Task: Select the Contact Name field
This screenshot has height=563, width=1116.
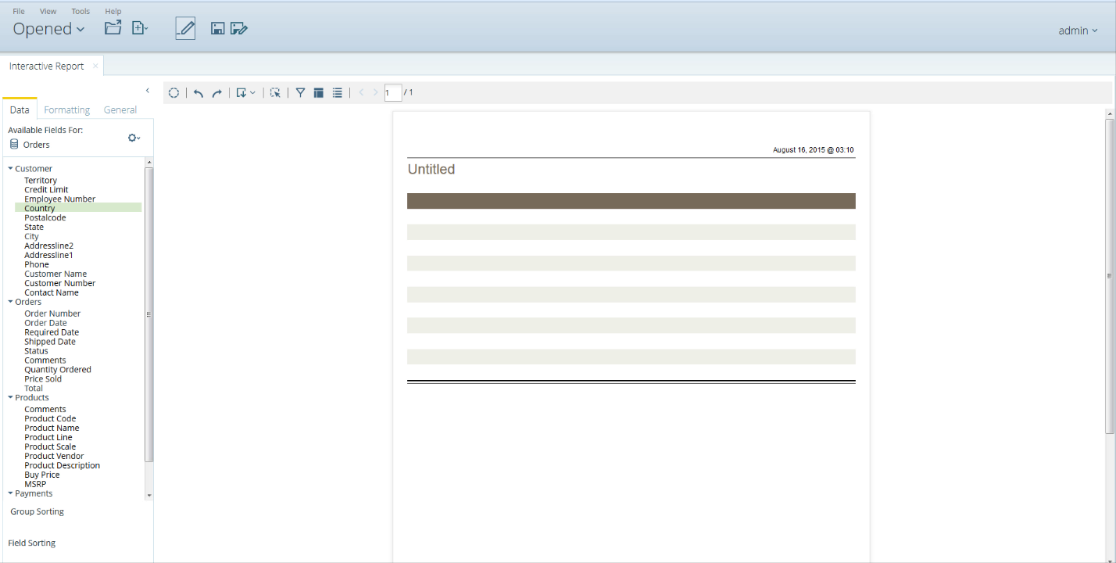Action: (52, 292)
